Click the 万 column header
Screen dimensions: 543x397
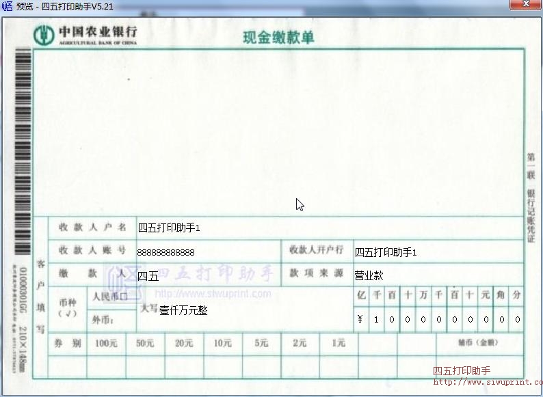click(x=423, y=295)
